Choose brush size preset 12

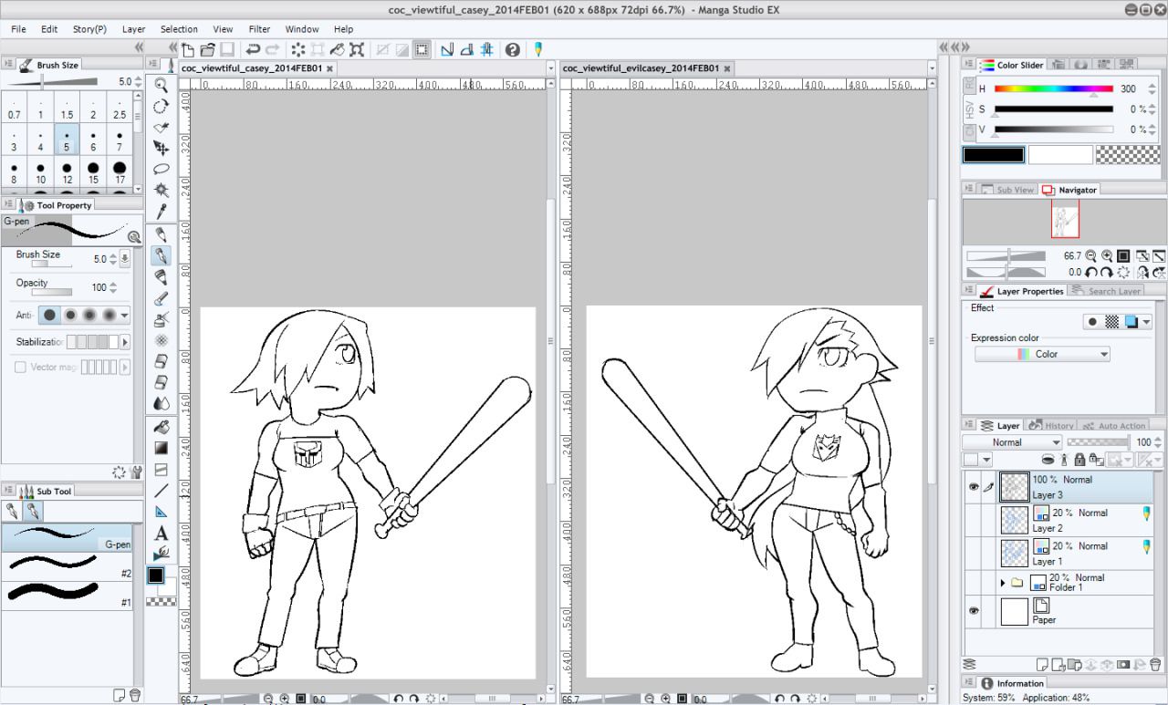[67, 172]
